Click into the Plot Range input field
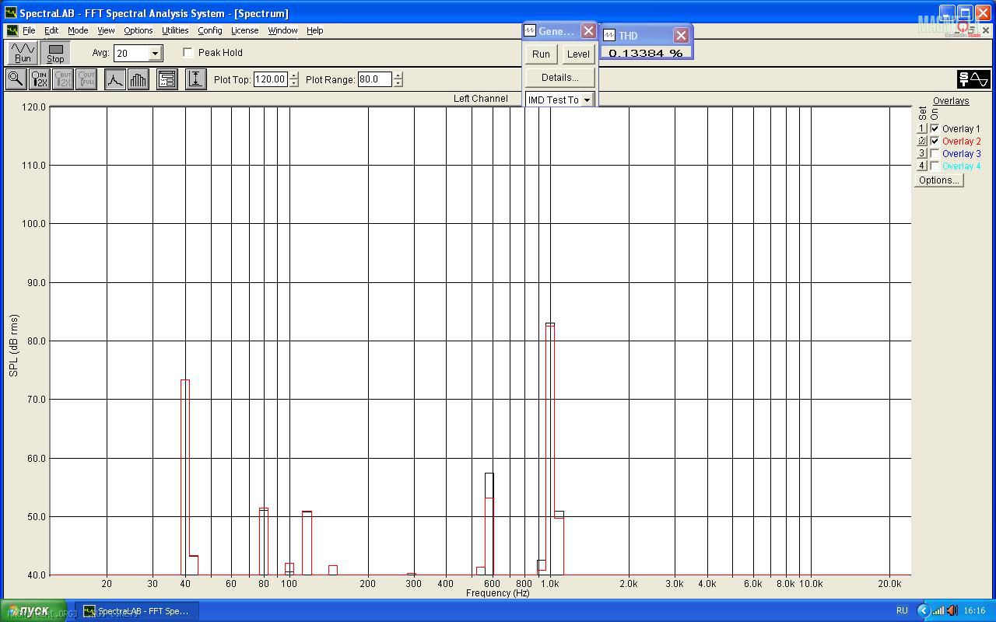996x622 pixels. [374, 79]
